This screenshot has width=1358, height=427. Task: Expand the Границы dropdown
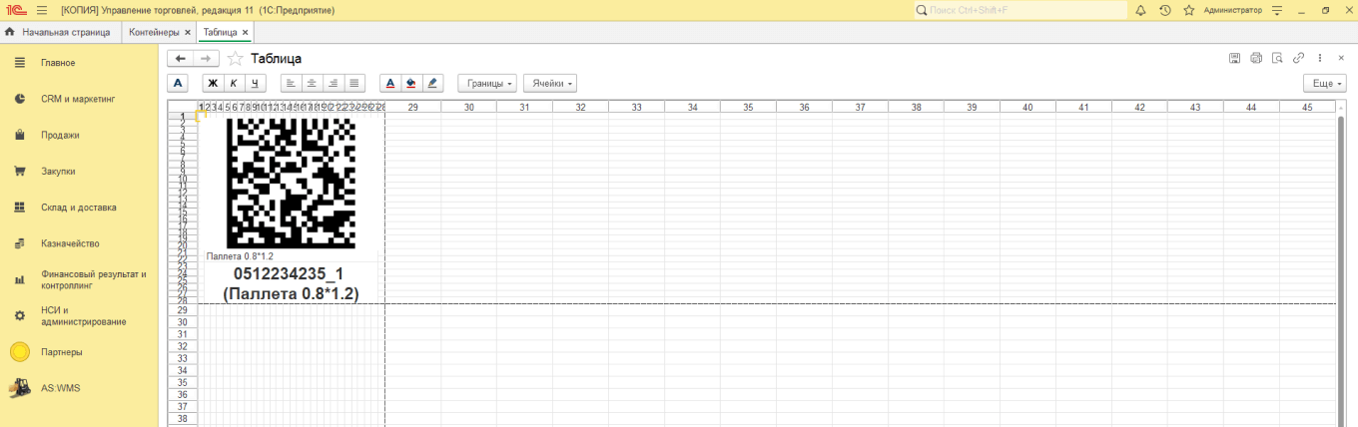tap(487, 83)
